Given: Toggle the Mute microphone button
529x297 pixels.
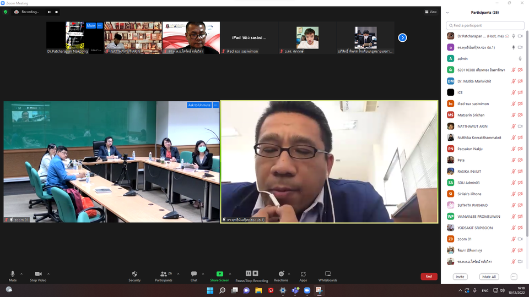Looking at the screenshot, I should pos(13,276).
